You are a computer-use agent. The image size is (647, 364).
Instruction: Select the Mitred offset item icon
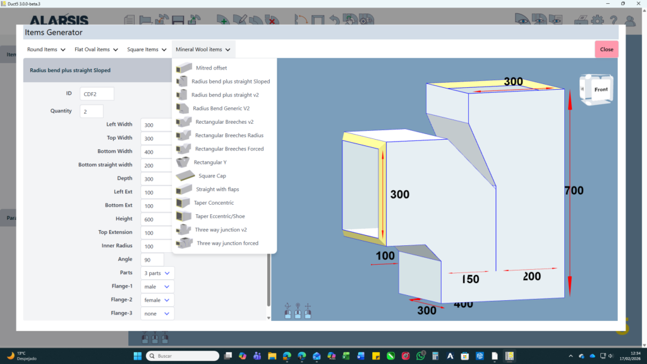[x=184, y=68]
